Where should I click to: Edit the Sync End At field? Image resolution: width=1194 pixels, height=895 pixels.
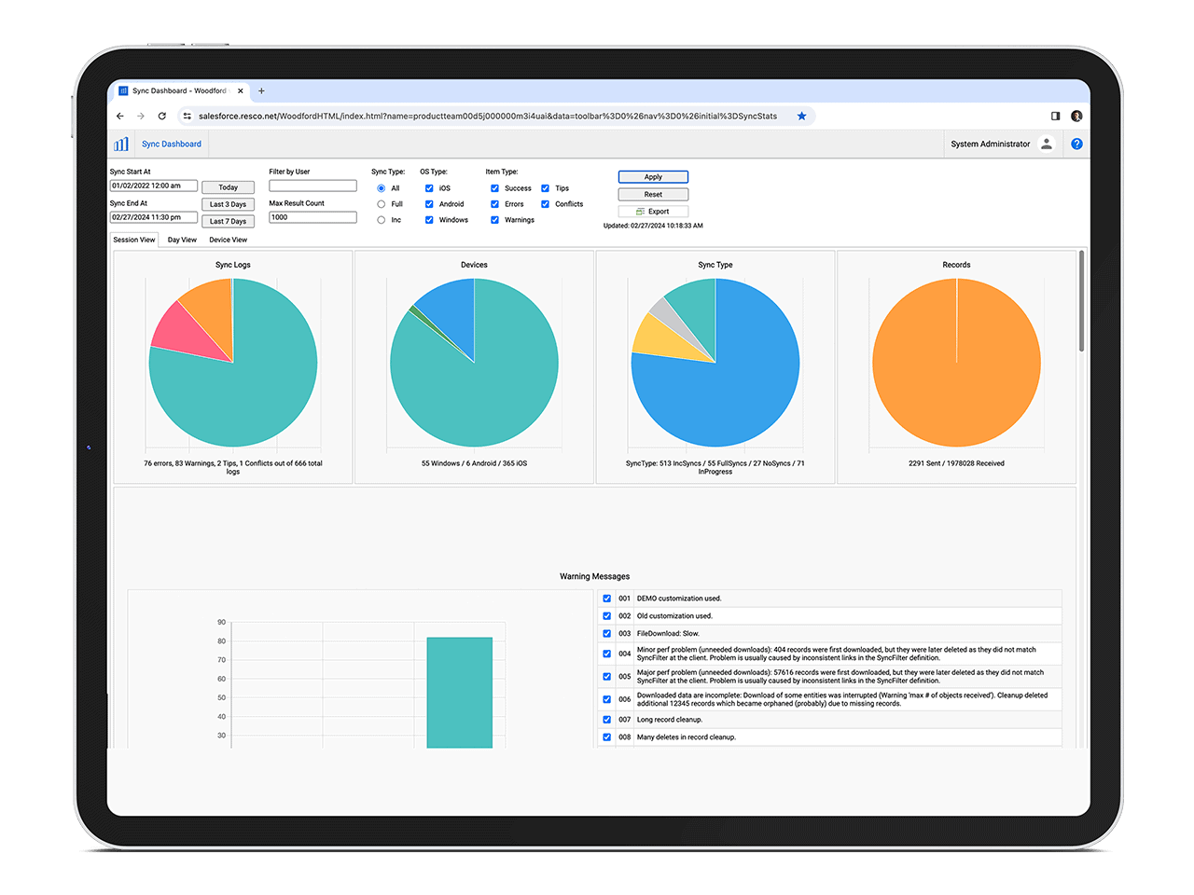(154, 217)
